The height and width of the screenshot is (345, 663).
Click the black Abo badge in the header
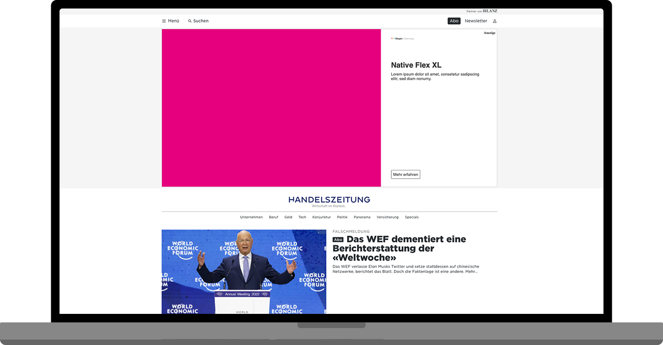click(x=454, y=21)
